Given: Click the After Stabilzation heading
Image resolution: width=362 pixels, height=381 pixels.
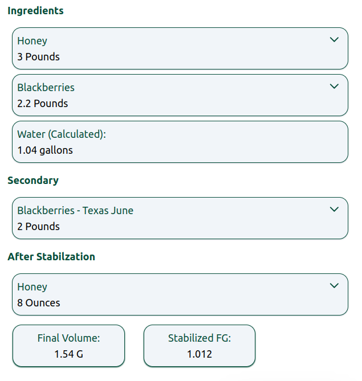Looking at the screenshot, I should (51, 257).
